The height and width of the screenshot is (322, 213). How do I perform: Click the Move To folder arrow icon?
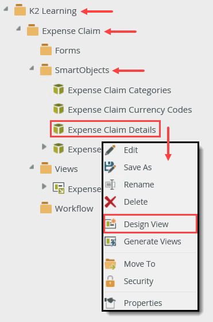point(110,264)
